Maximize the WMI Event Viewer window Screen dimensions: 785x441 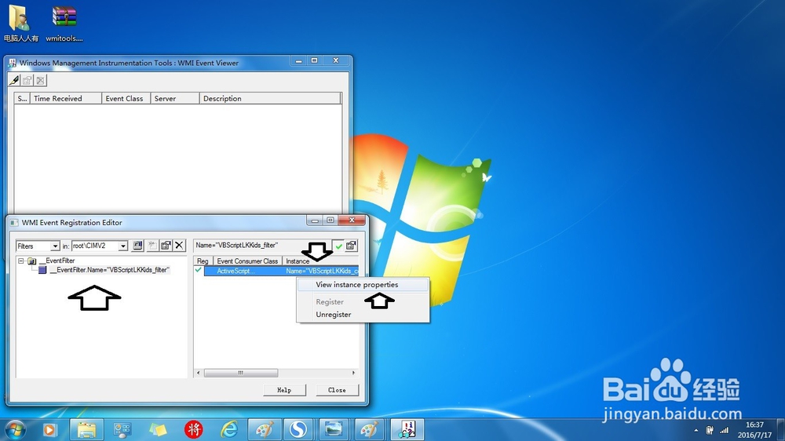(315, 60)
